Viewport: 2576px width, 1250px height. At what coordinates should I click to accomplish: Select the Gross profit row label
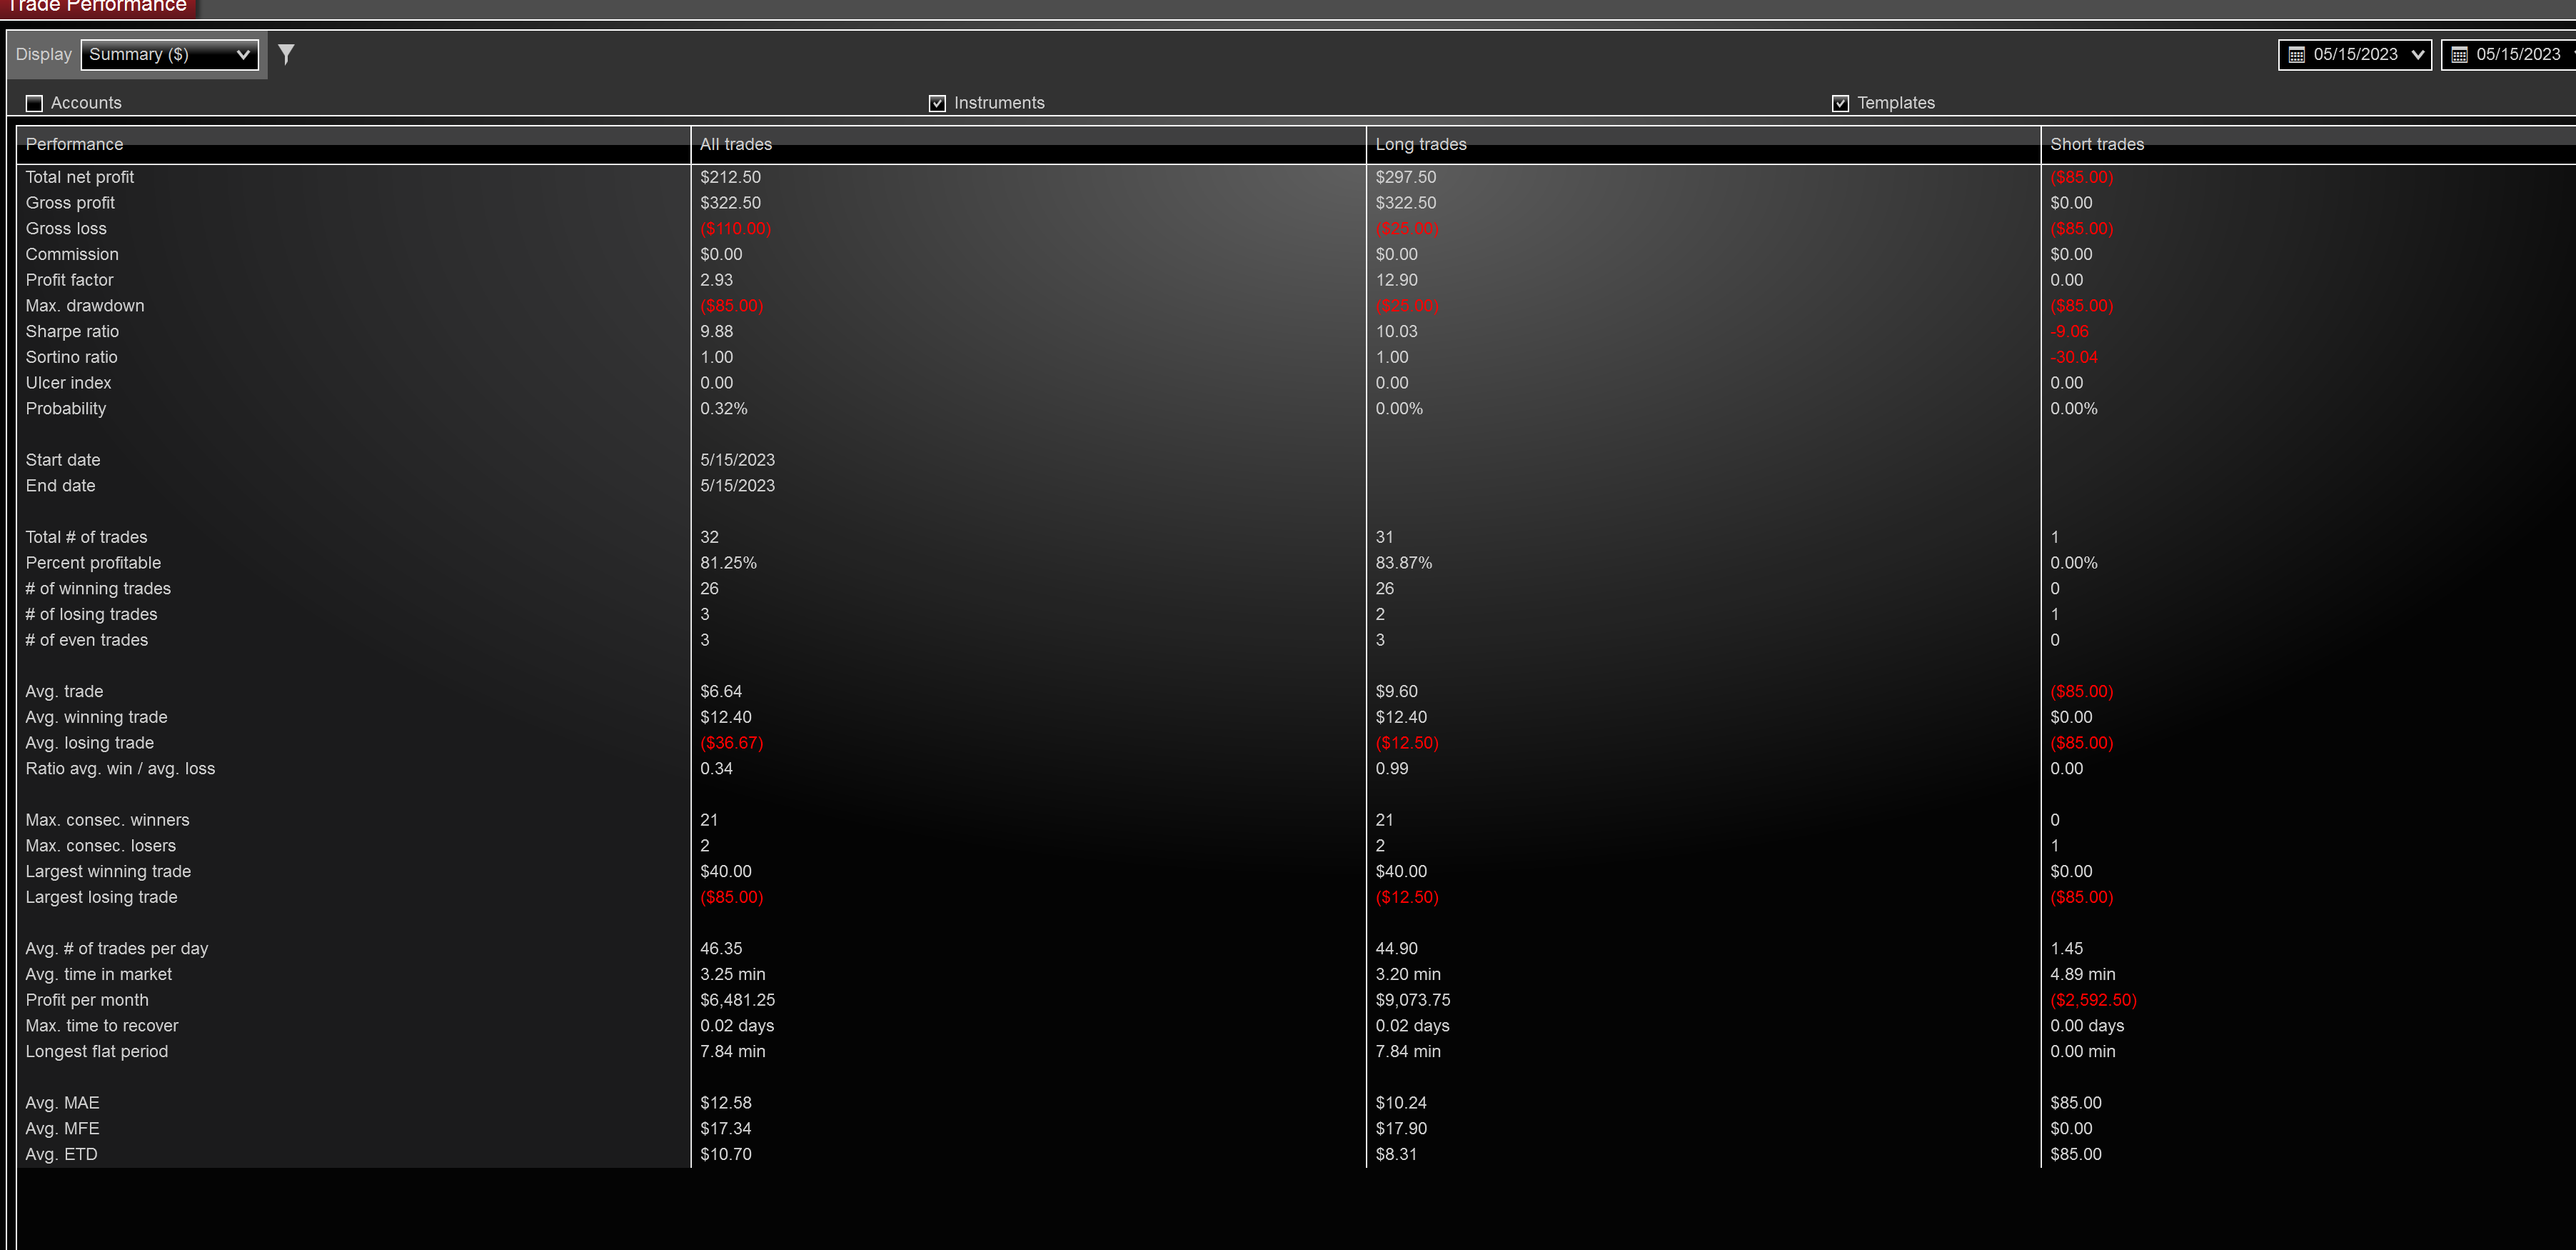[70, 203]
